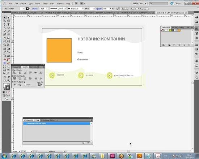Click Vertical Distribute Top in Align panel
Viewport: 199px width, 159px height.
coord(14,79)
